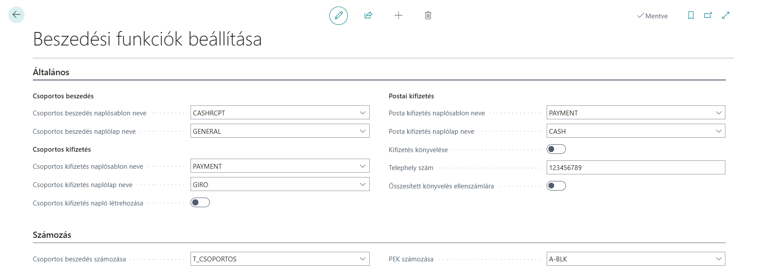Click the trash delete icon

(x=428, y=16)
